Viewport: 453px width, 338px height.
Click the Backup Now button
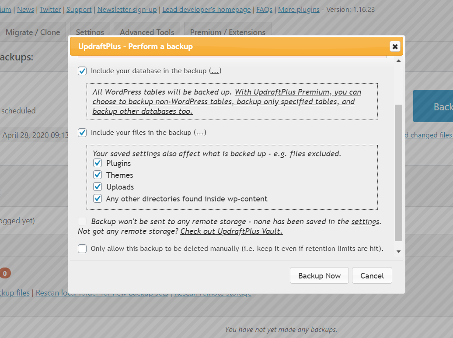coord(319,275)
